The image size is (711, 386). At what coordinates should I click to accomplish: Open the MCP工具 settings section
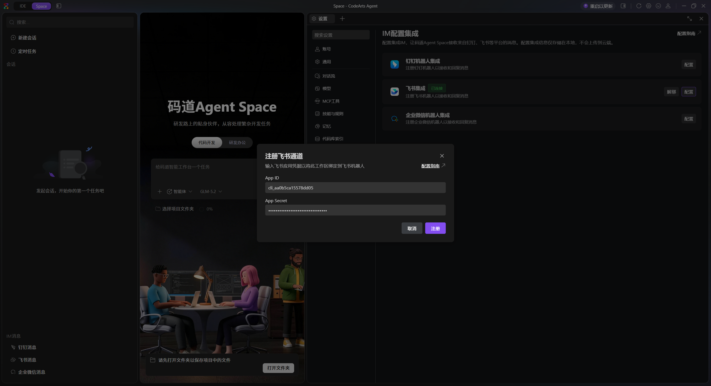tap(341, 101)
